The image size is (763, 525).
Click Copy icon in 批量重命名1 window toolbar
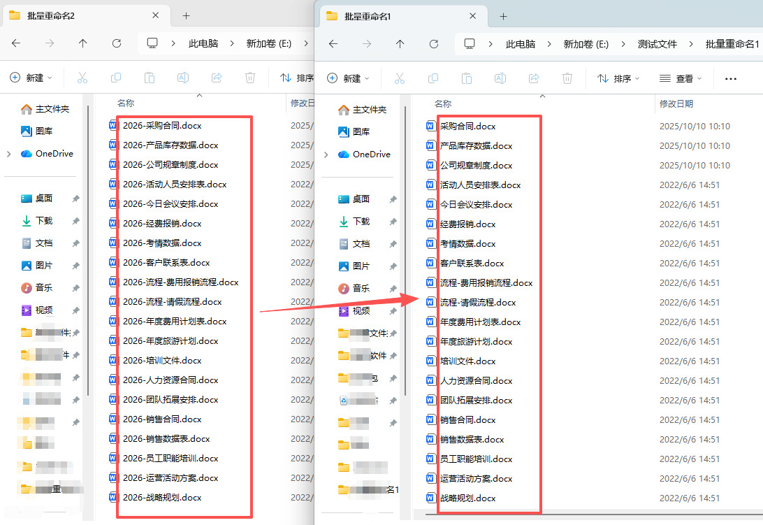pos(433,78)
